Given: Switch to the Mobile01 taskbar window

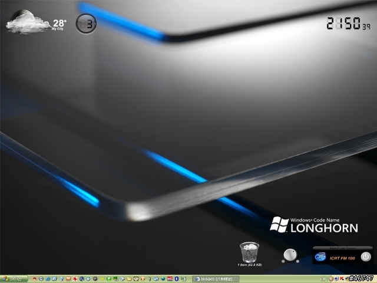Looking at the screenshot, I should click(x=216, y=279).
